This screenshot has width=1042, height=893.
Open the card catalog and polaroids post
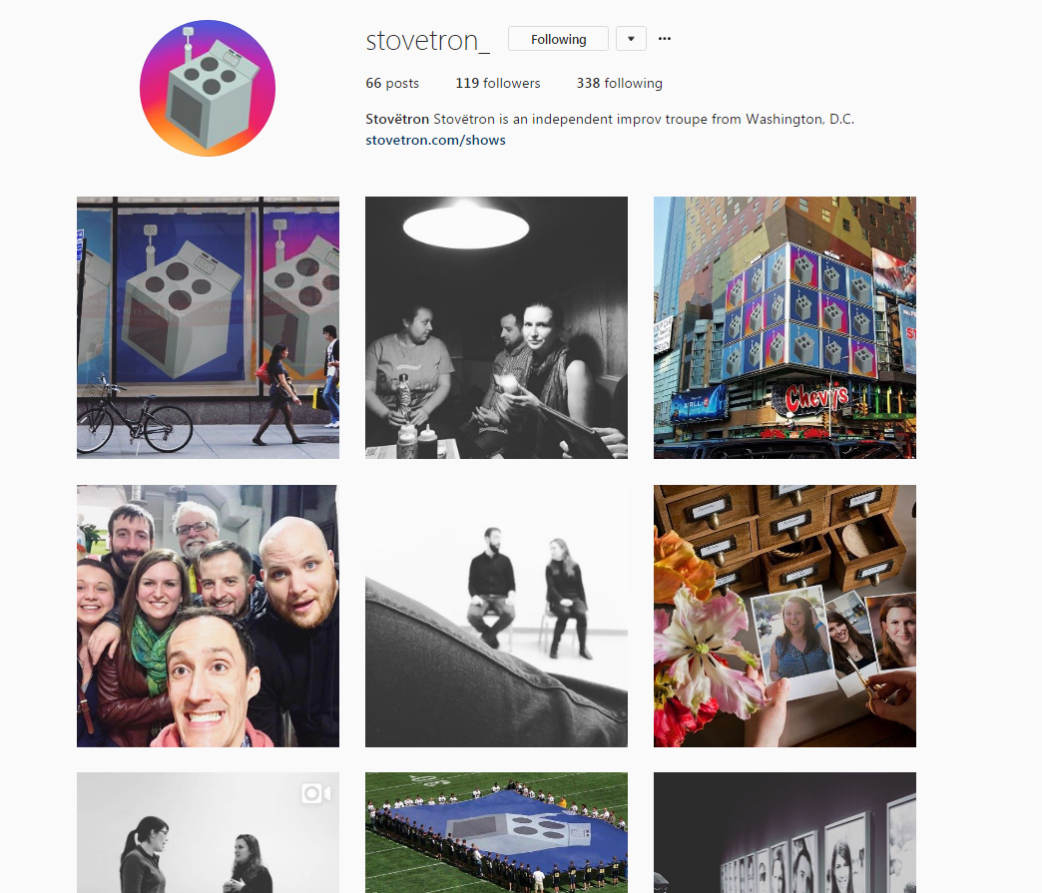(x=784, y=616)
